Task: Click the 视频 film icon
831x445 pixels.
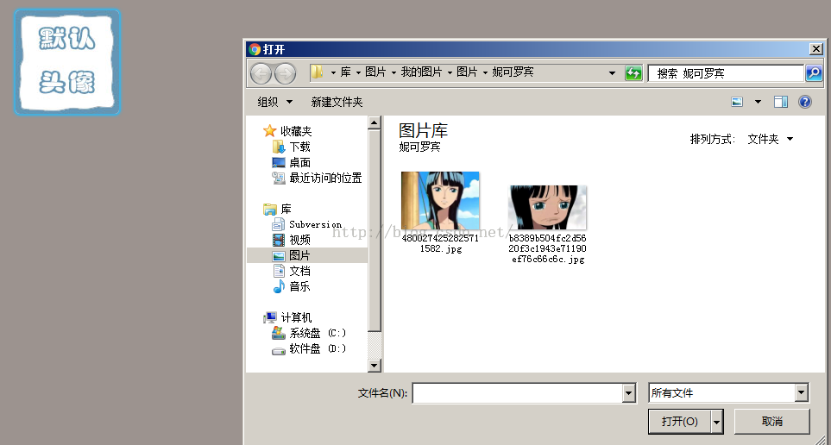Action: click(279, 240)
